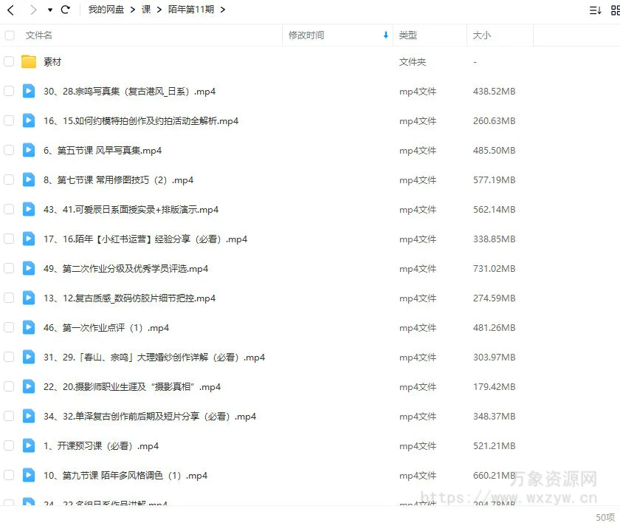Tick the checkbox for 开课预习课（必看）.mp4
Screen dimensions: 620x523
click(10, 445)
